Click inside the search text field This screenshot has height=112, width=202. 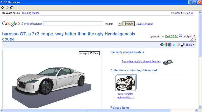(x=73, y=24)
